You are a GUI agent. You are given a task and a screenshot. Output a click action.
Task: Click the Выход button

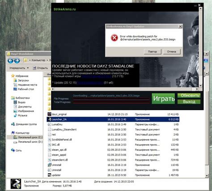[x=189, y=102]
